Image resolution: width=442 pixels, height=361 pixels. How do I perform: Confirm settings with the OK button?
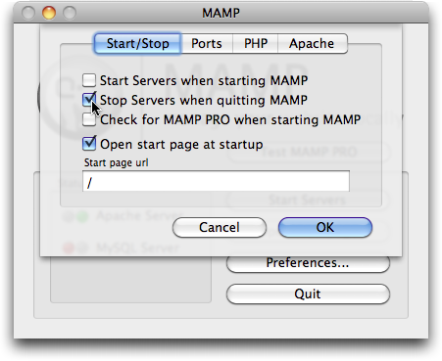tap(325, 227)
